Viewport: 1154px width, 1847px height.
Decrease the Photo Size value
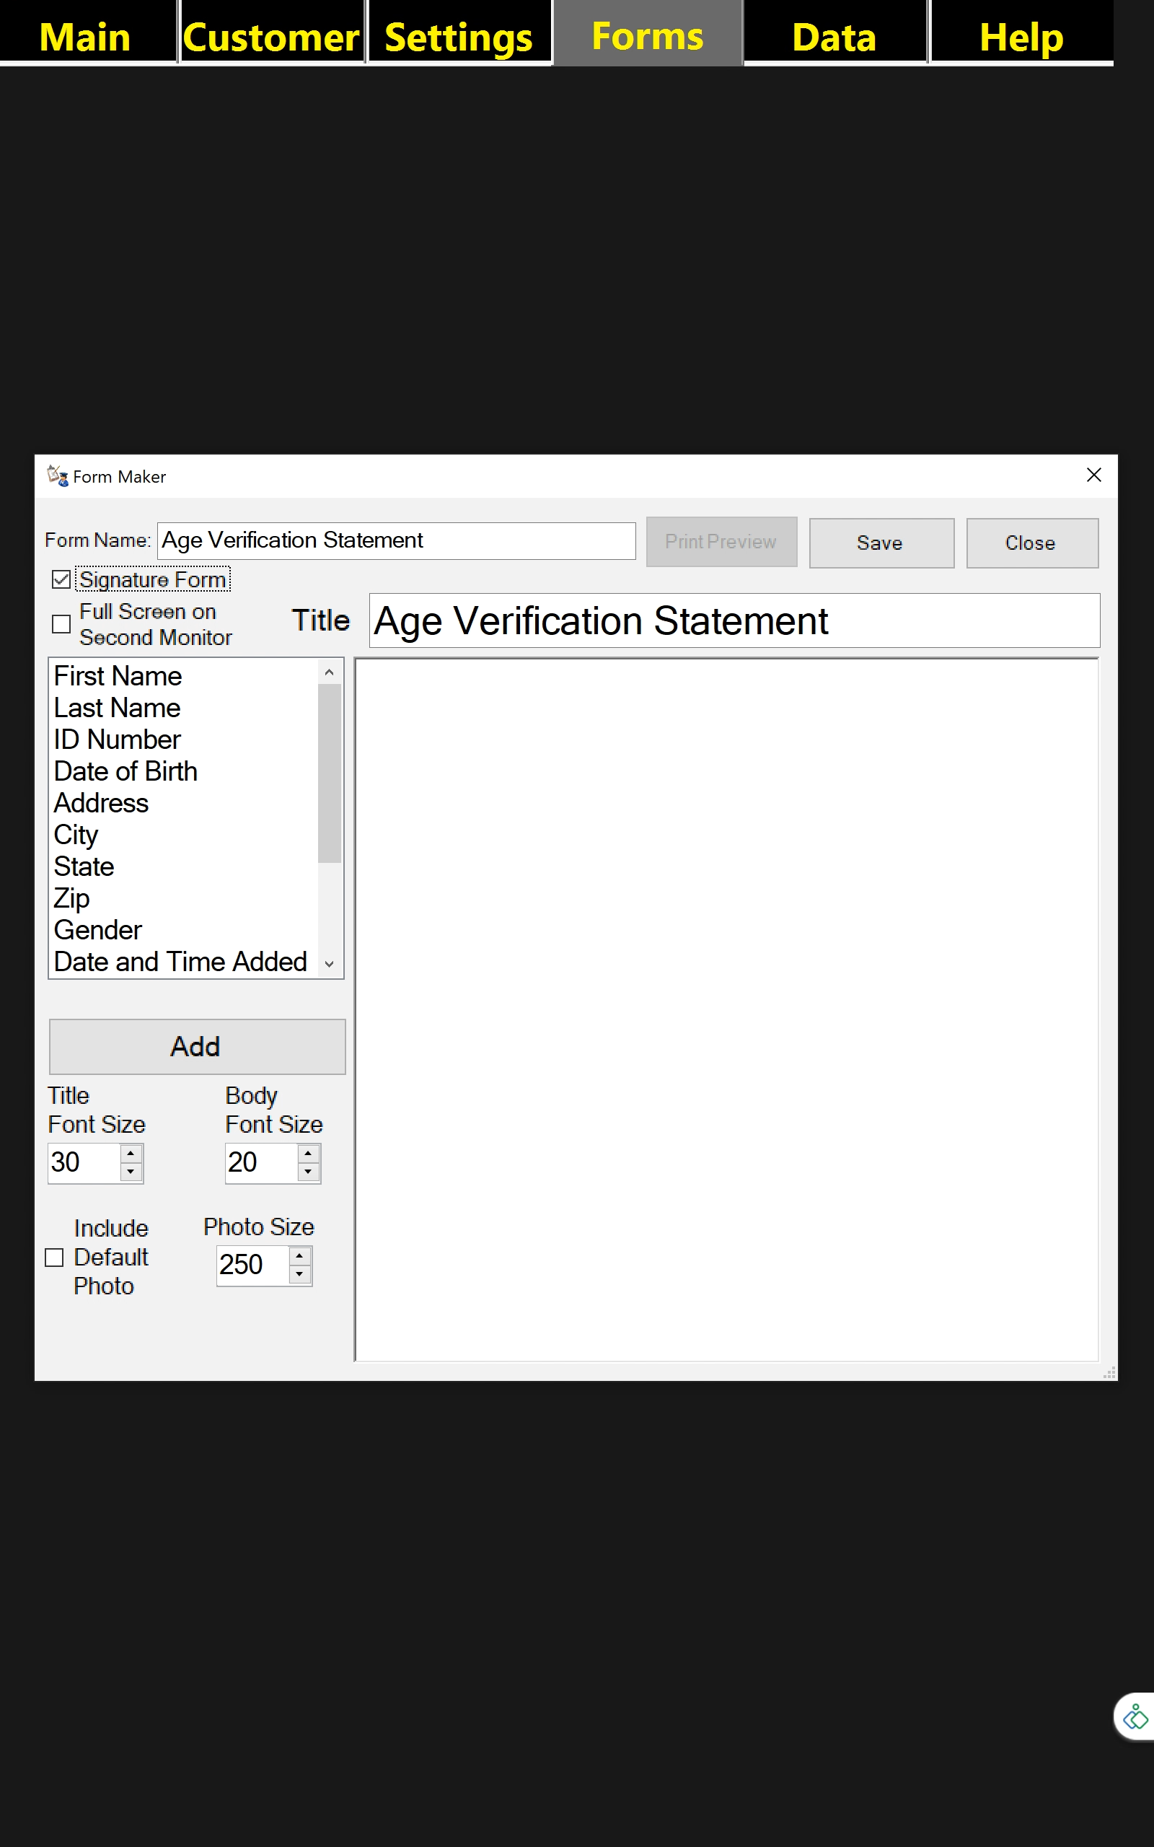click(x=300, y=1274)
